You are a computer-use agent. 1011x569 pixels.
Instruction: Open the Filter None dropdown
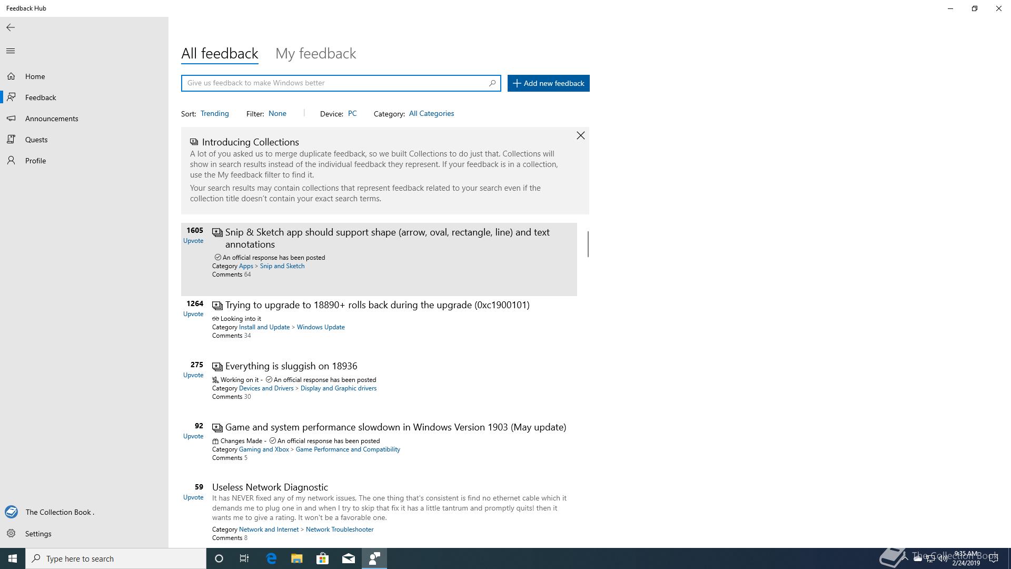point(277,114)
